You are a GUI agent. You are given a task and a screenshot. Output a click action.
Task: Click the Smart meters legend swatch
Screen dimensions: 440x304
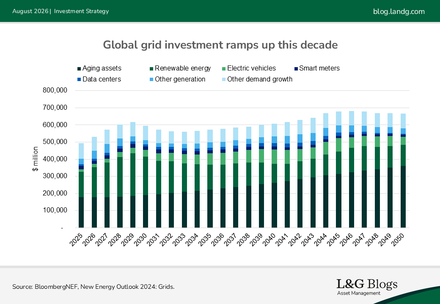coord(296,68)
